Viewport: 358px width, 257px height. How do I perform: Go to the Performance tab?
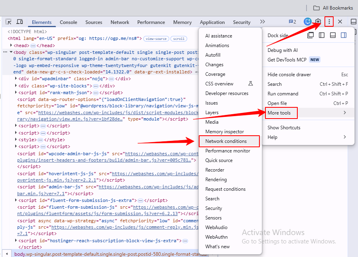[x=151, y=22]
